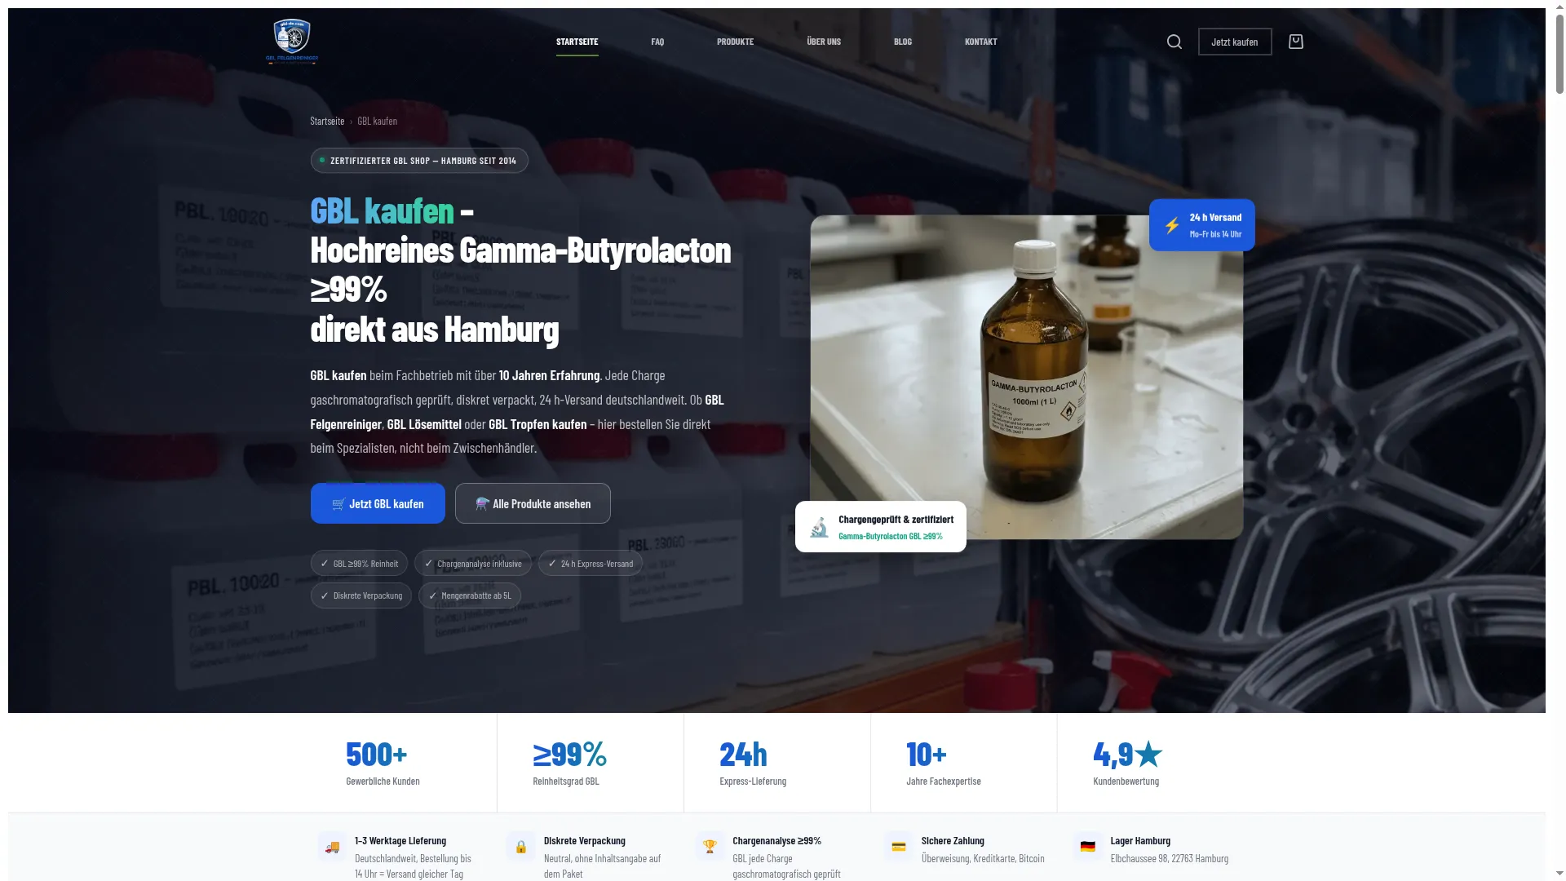Image resolution: width=1566 pixels, height=881 pixels.
Task: Open the search magnifier icon
Action: coord(1174,42)
